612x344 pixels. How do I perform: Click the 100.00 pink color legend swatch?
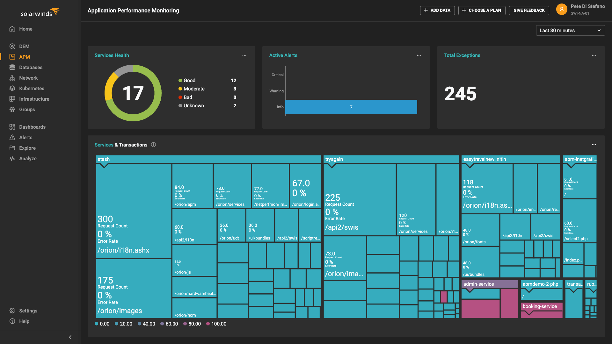208,324
